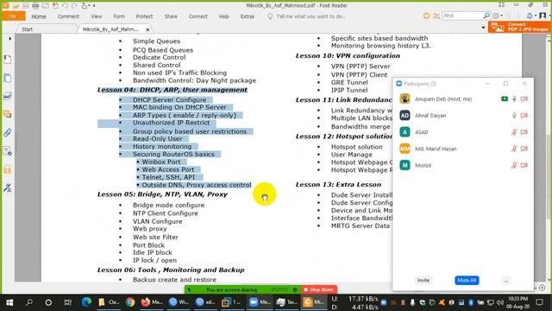This screenshot has width=552, height=311.
Task: Click the Find search field
Action: 462,16
